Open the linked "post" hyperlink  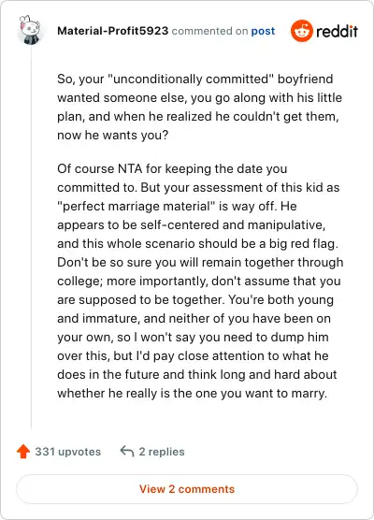263,31
